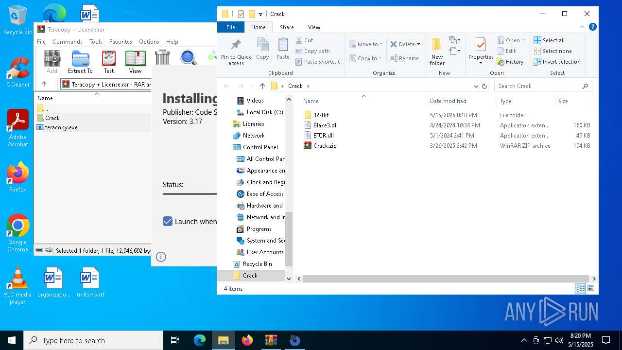This screenshot has height=350, width=622.
Task: Click the horizontal scrollbar in file list
Action: [446, 279]
